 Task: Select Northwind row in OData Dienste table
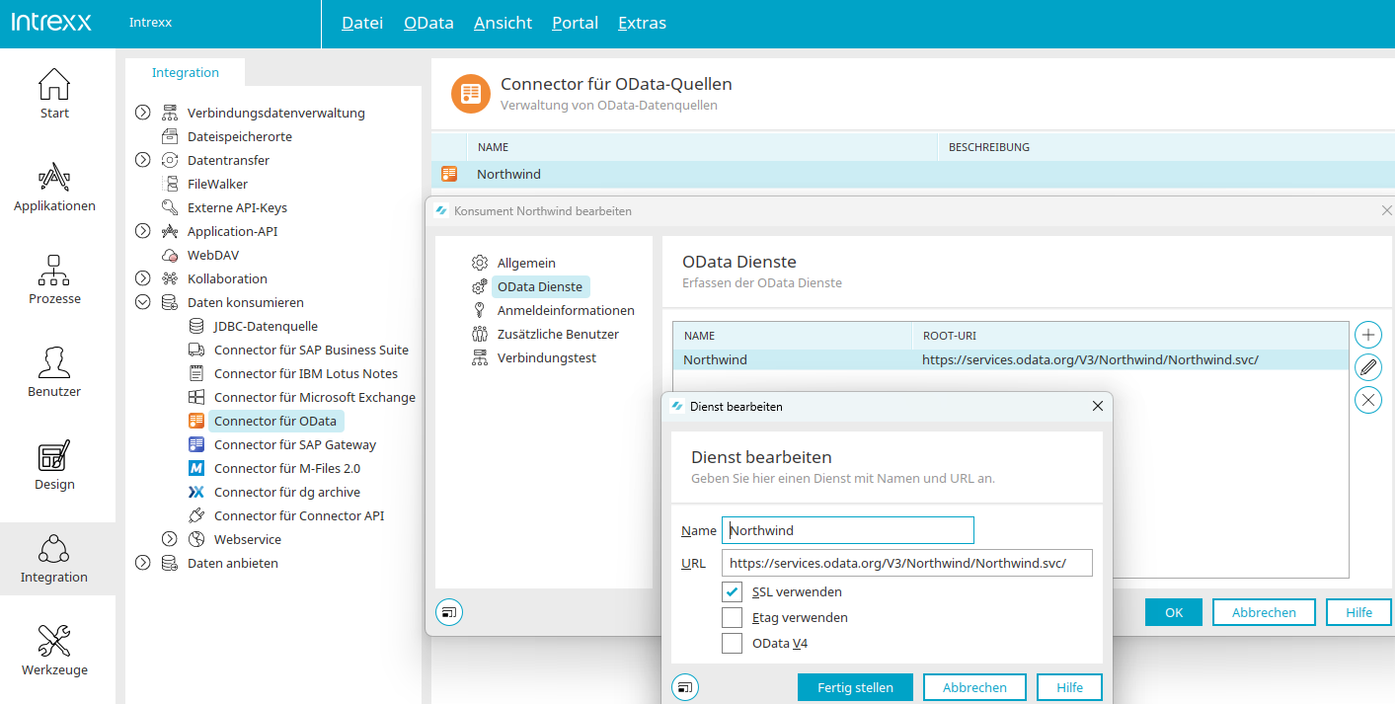(1011, 360)
